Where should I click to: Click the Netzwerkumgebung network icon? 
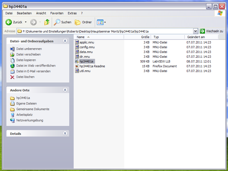pyautogui.click(x=12, y=121)
